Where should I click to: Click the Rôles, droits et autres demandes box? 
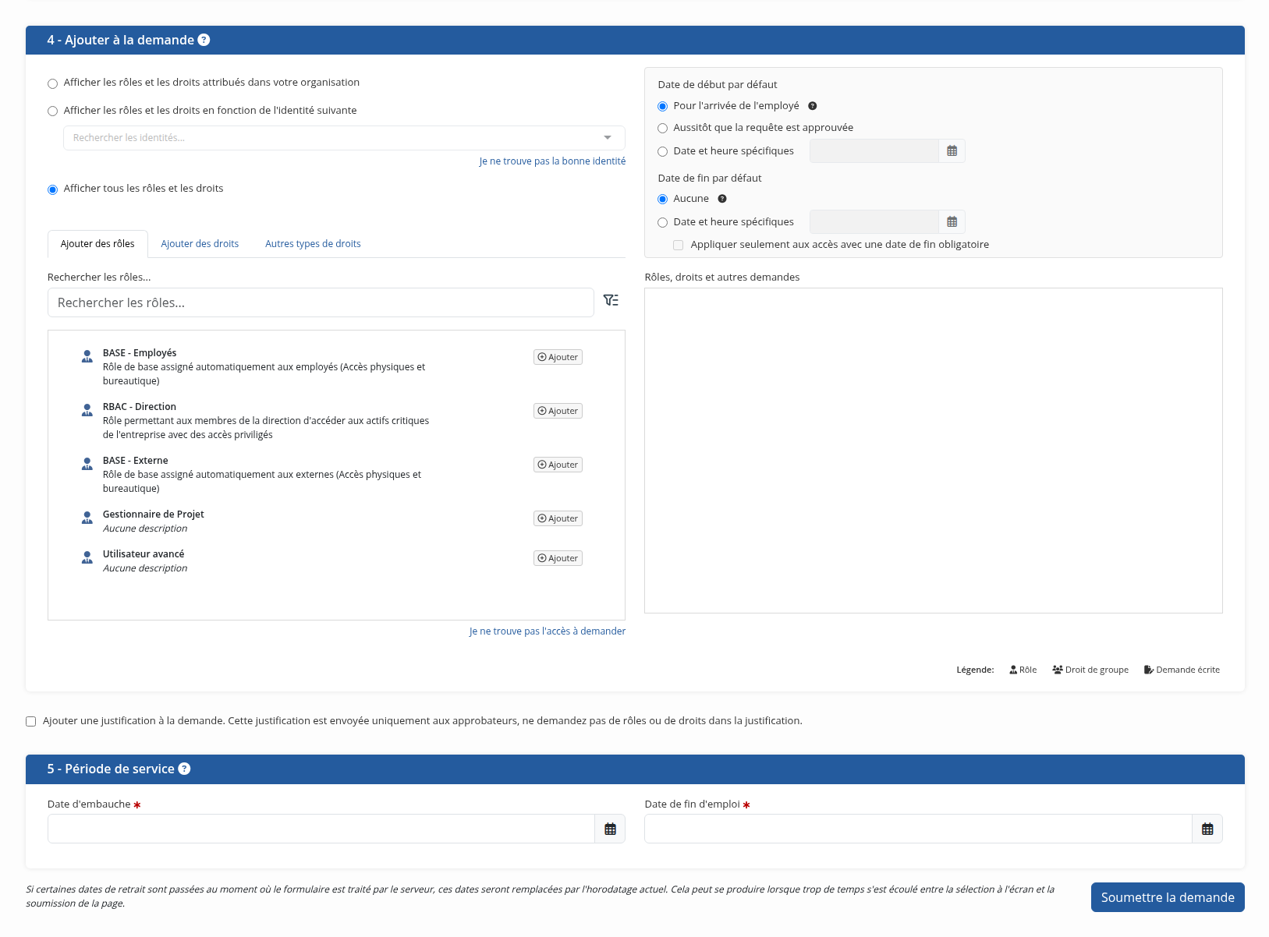pos(934,451)
